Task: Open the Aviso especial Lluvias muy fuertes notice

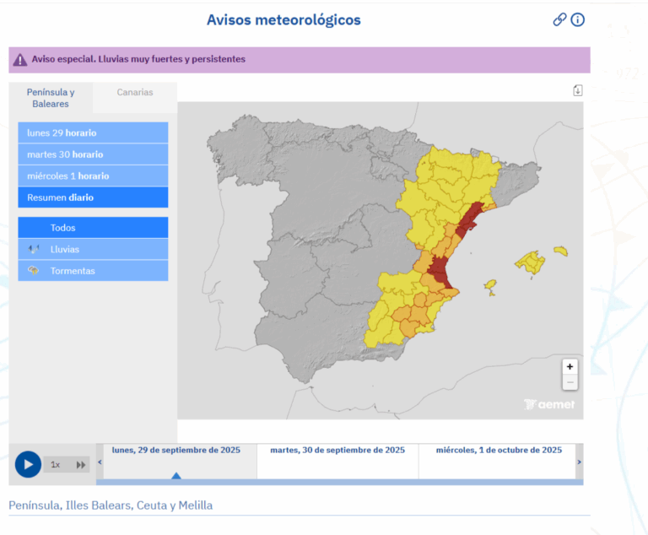Action: pos(138,59)
